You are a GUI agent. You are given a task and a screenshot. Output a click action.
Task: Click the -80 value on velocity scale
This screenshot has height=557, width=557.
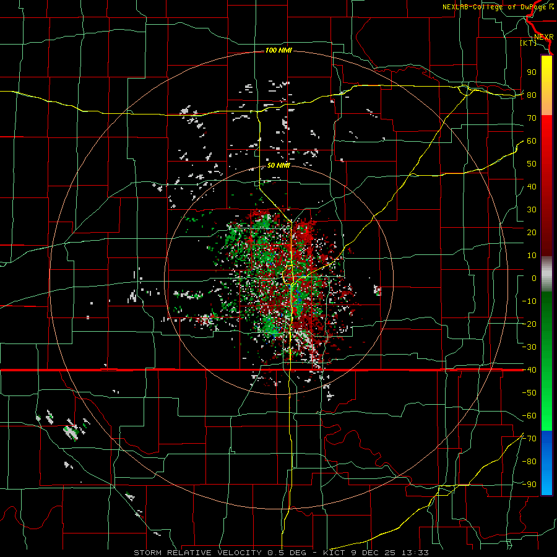click(529, 462)
